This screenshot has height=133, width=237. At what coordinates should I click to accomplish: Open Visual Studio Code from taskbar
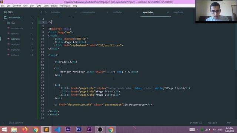(57, 130)
